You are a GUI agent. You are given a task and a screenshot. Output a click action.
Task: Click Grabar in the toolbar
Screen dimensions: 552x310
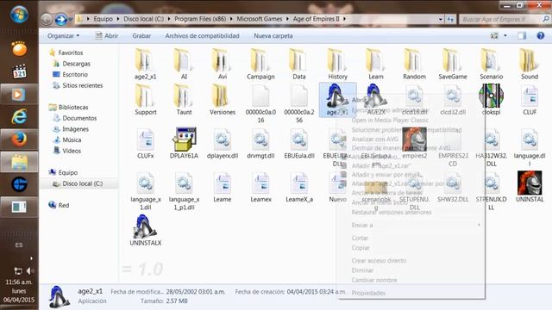click(x=141, y=36)
